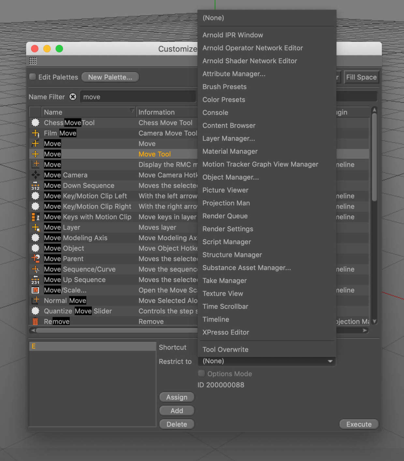404x461 pixels.
Task: Click the Delete shortcut button
Action: pyautogui.click(x=177, y=424)
